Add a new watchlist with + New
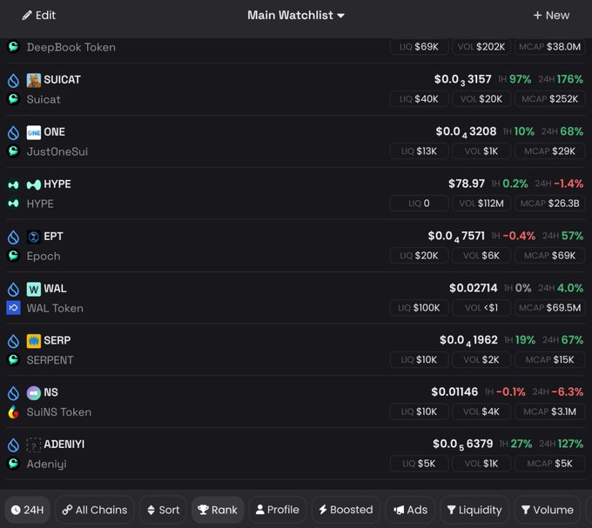 (x=551, y=16)
